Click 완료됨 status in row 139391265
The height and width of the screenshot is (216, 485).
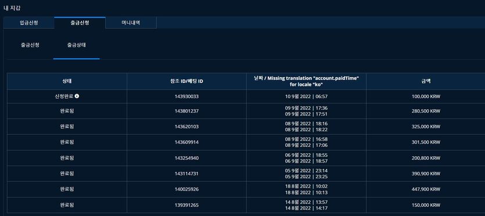coord(67,205)
